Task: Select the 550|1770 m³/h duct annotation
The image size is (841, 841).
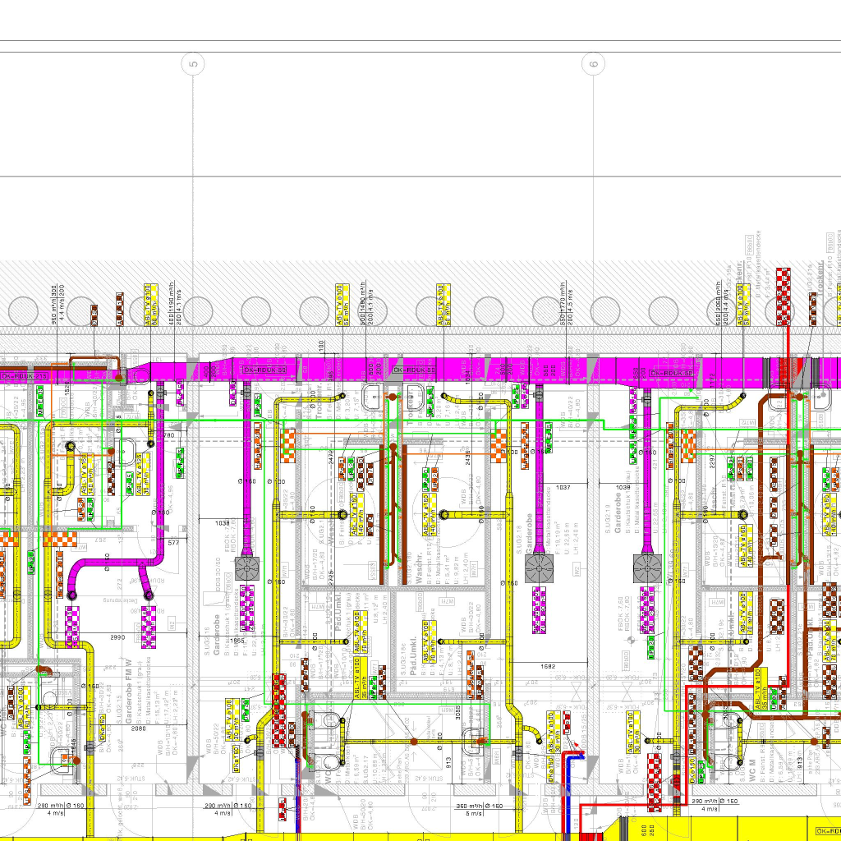Action: 564,308
